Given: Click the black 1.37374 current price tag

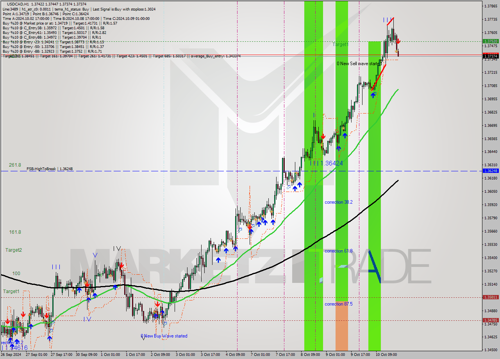Looking at the screenshot, I should point(491,57).
